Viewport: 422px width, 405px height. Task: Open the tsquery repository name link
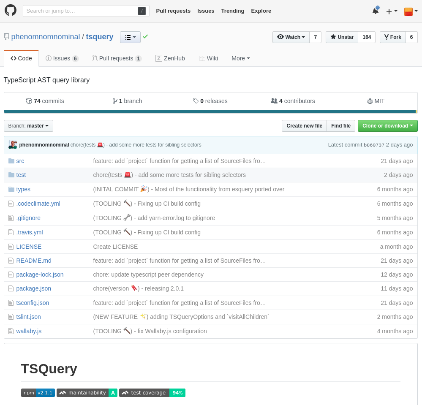click(100, 37)
